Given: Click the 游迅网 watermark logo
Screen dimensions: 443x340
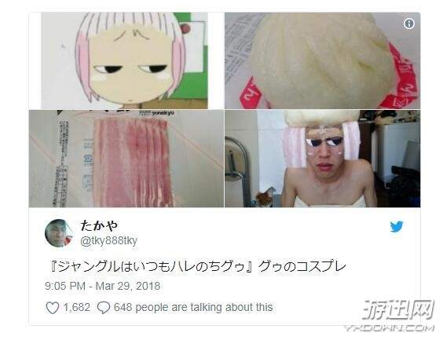Looking at the screenshot, I should coord(398,310).
